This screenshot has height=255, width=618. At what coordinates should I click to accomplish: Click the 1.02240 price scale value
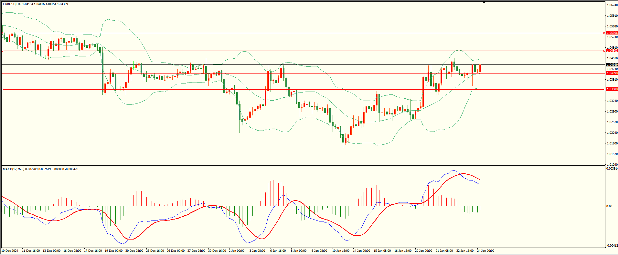coord(612,133)
